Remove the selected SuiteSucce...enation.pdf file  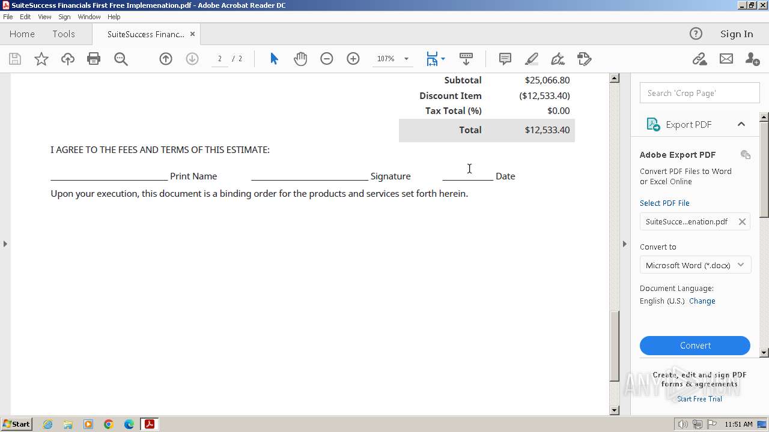pyautogui.click(x=742, y=221)
